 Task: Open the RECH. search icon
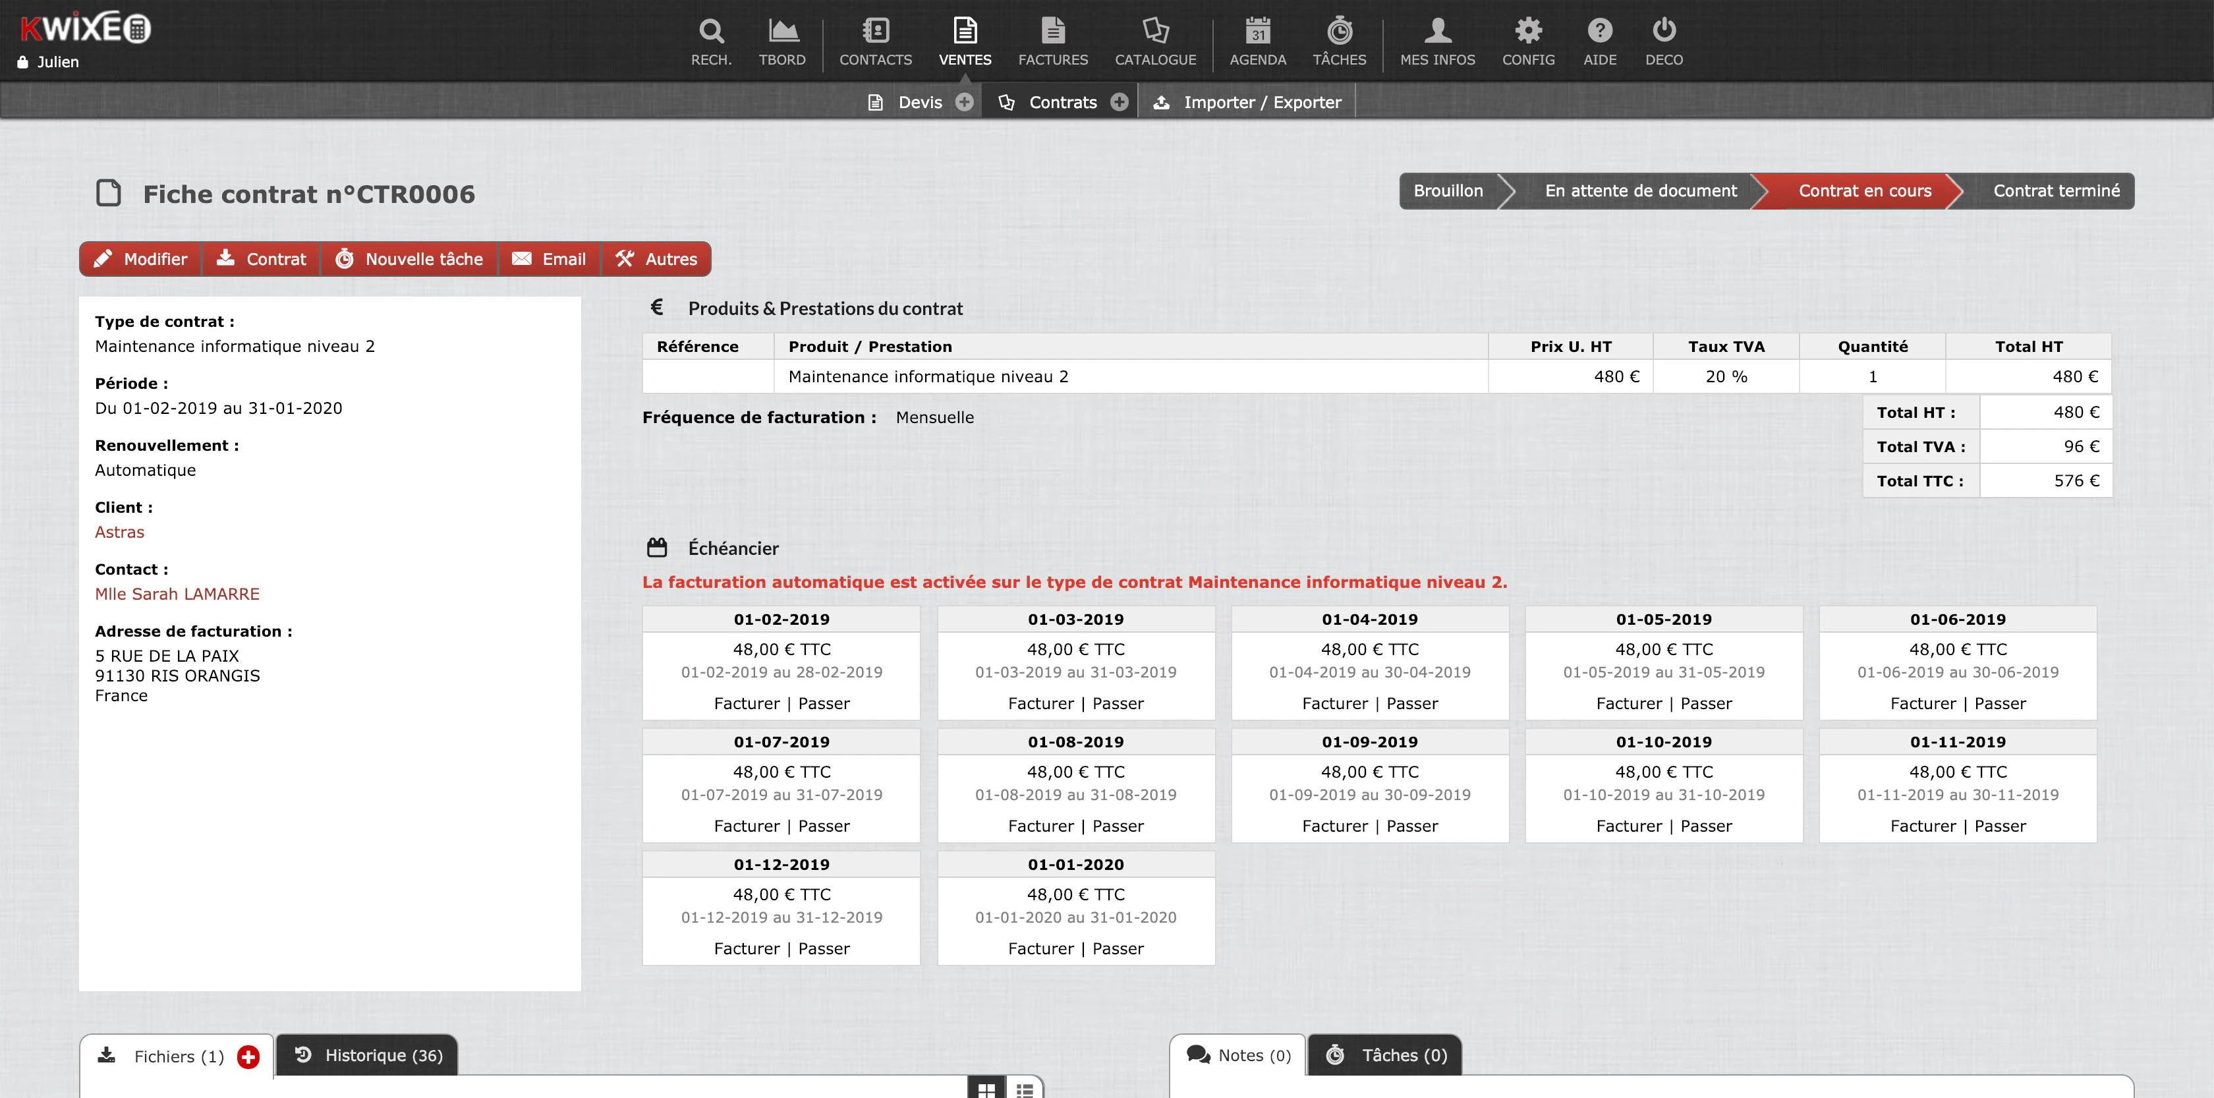[x=711, y=31]
